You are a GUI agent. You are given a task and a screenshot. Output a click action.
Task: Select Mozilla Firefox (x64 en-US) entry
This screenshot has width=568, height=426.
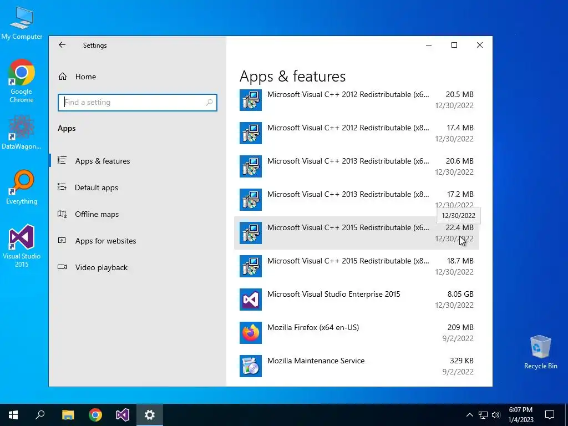coord(357,333)
